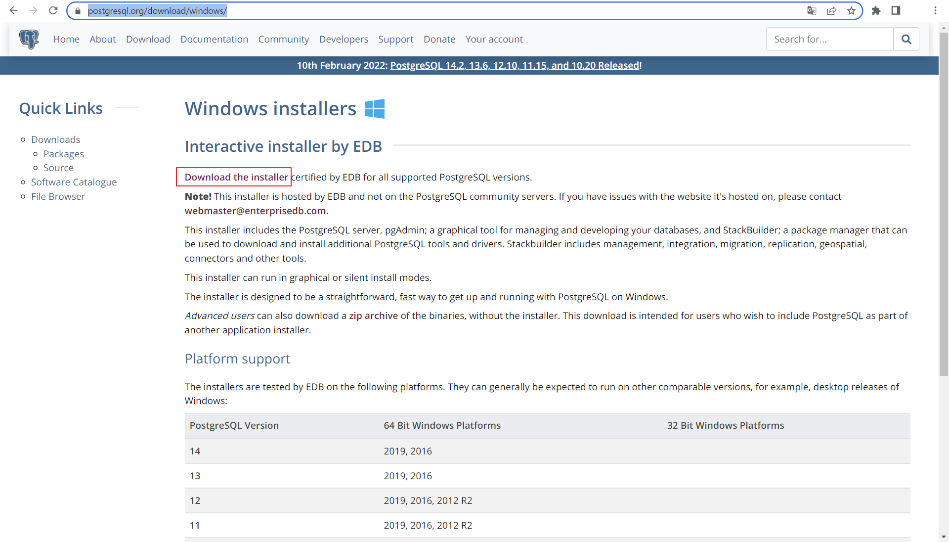Click the PostgreSQL elephant logo
The image size is (949, 542).
coord(29,39)
